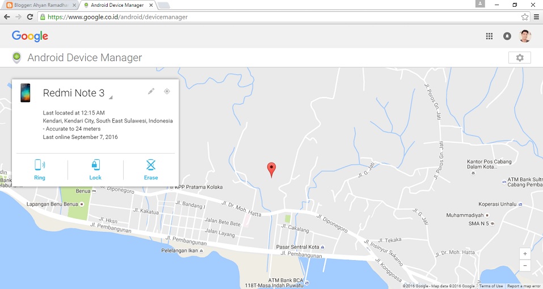Open the settings gear button
The height and width of the screenshot is (289, 543).
pos(519,58)
